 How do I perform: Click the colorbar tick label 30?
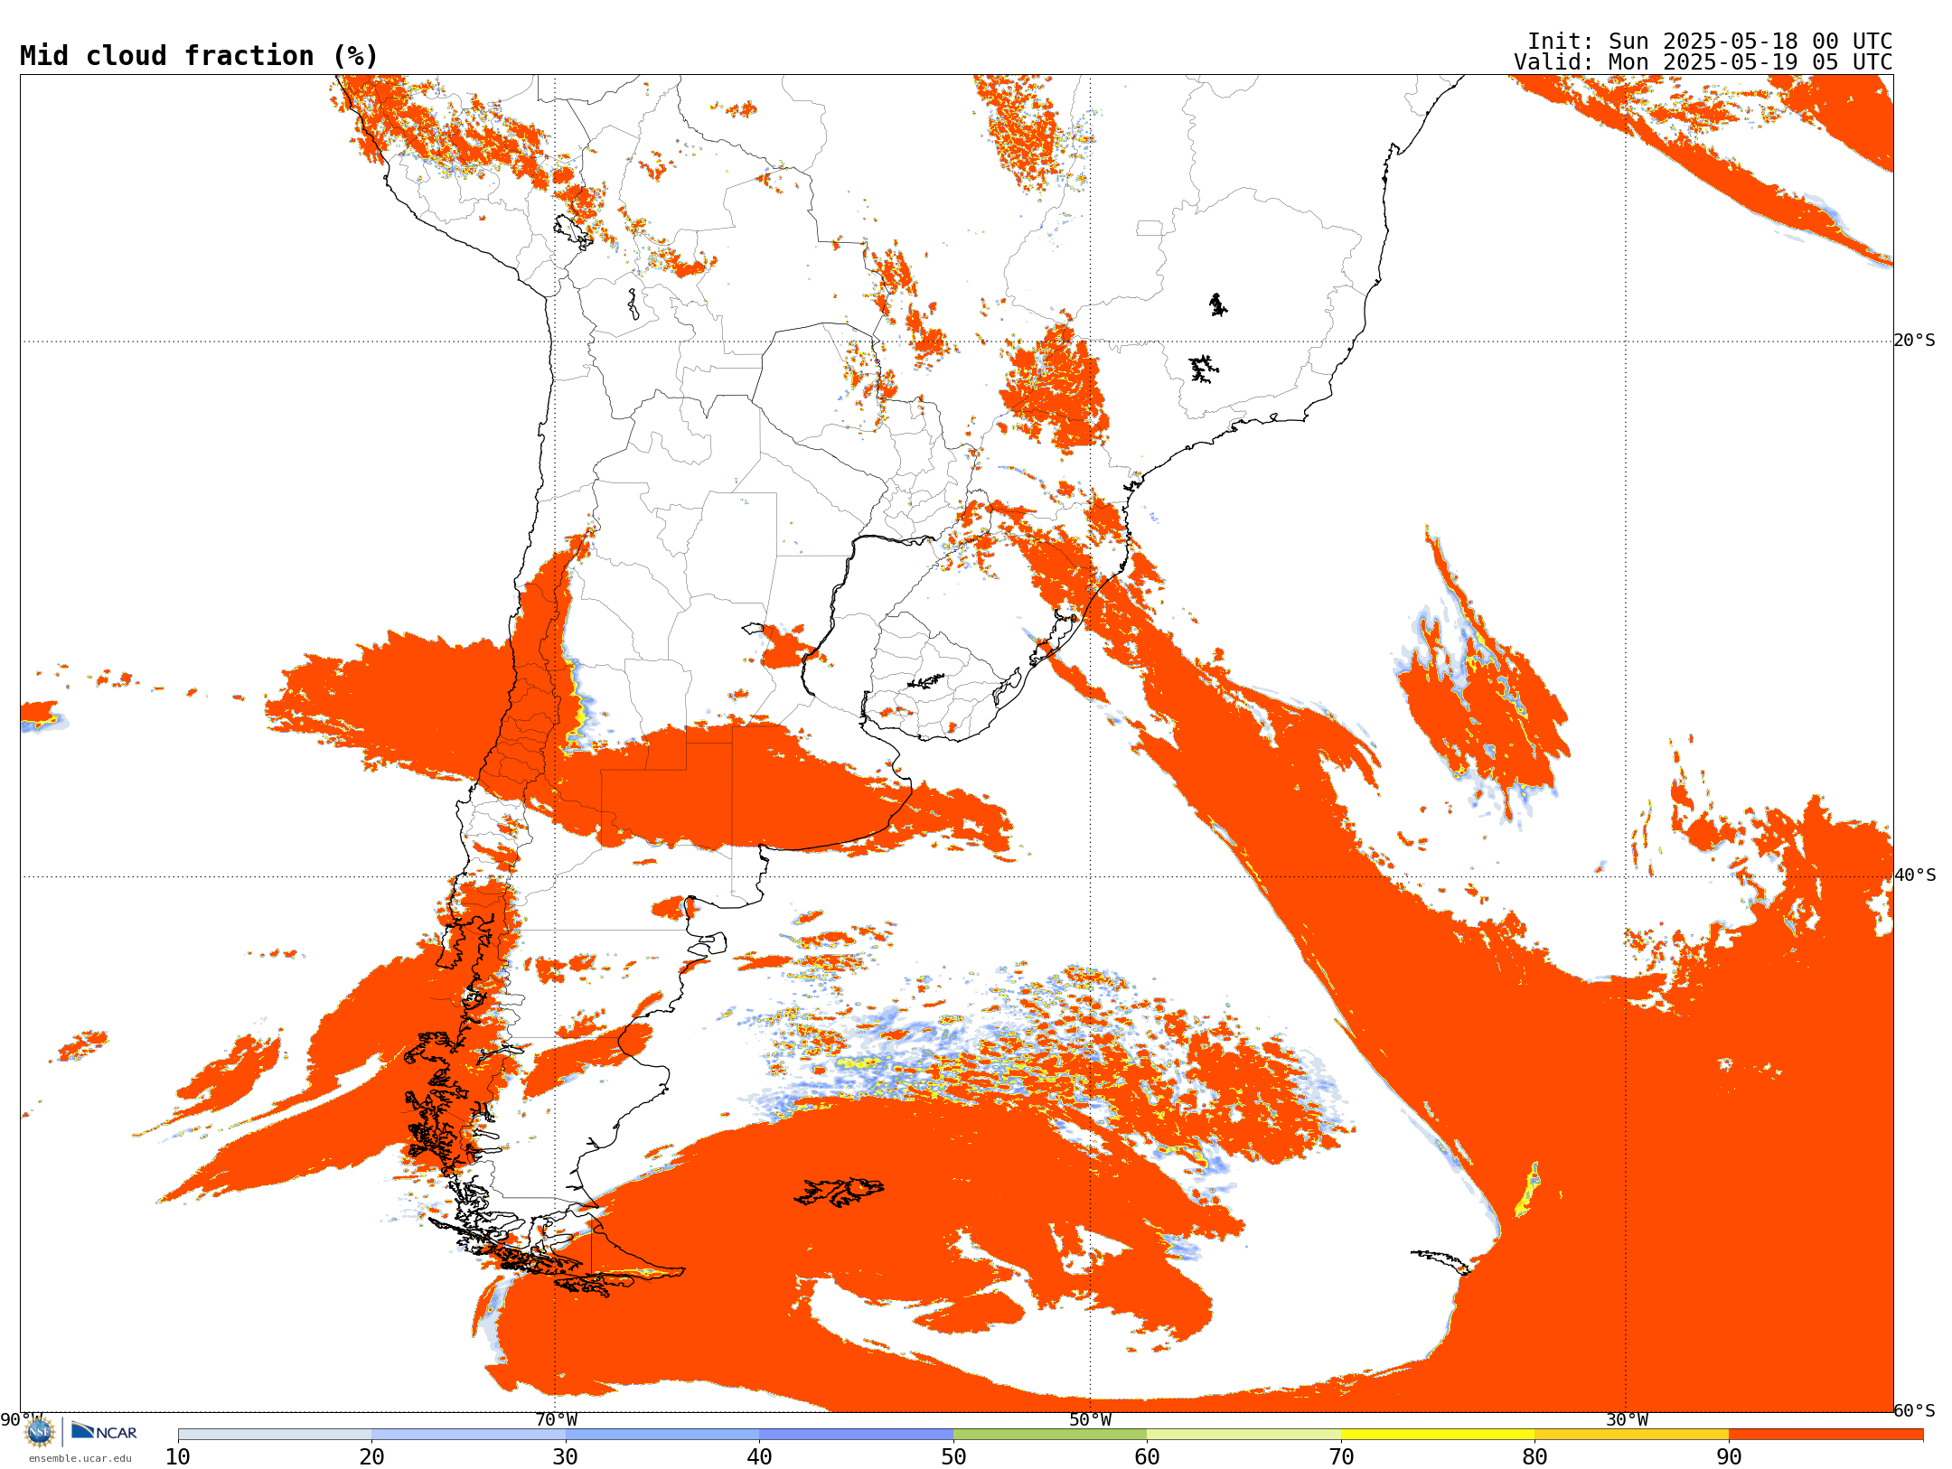click(566, 1457)
